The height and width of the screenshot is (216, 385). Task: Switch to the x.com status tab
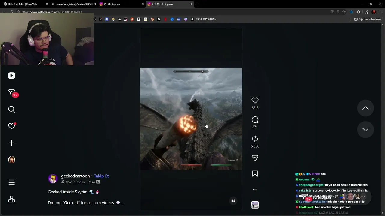[73, 4]
